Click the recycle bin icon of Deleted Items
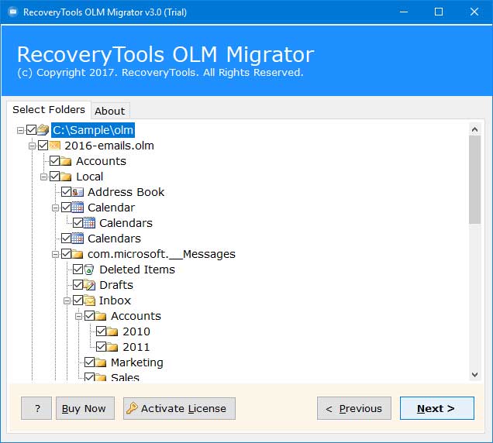This screenshot has width=493, height=443. 89,270
